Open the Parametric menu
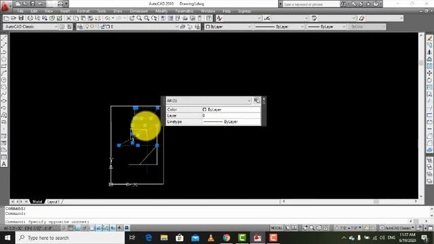Screen dimensions: 434x244 (184, 11)
